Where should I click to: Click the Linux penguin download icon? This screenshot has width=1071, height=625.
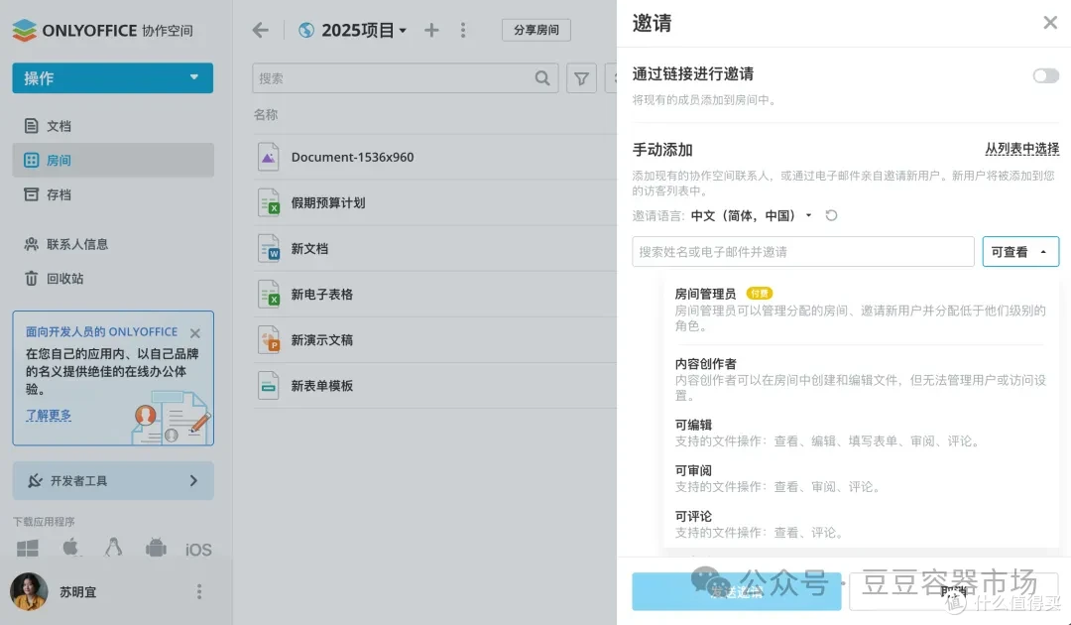(x=113, y=548)
